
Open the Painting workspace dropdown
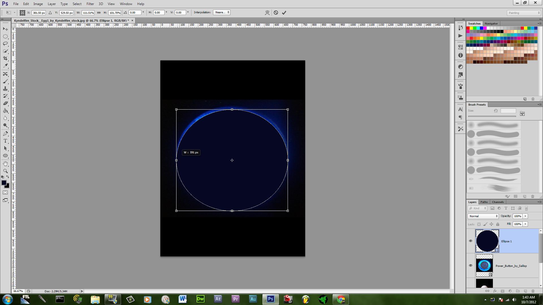[x=524, y=13]
